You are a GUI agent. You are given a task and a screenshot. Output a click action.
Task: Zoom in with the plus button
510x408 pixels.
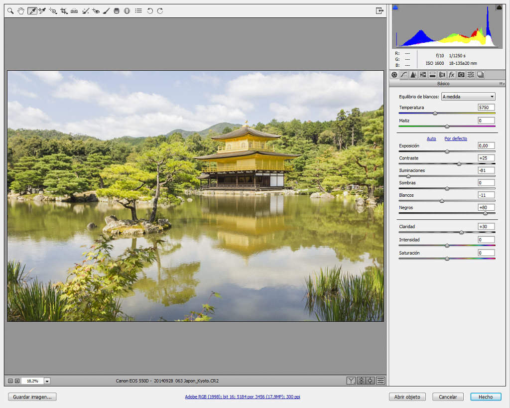tap(17, 381)
